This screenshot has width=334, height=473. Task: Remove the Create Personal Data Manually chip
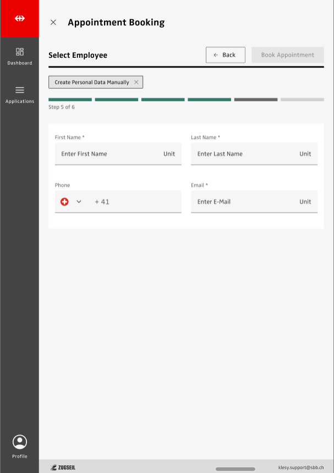pos(136,82)
